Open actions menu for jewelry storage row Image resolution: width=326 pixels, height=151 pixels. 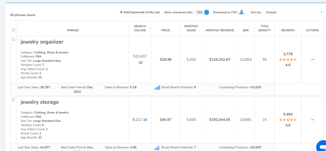(312, 120)
